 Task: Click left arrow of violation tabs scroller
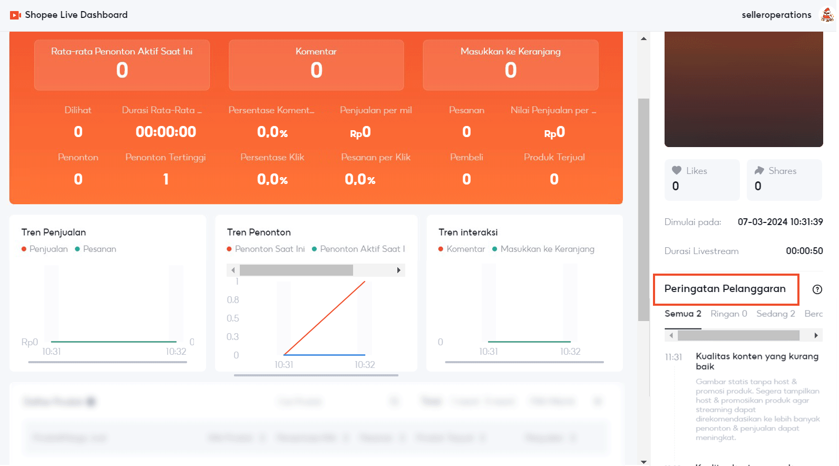[x=671, y=335]
